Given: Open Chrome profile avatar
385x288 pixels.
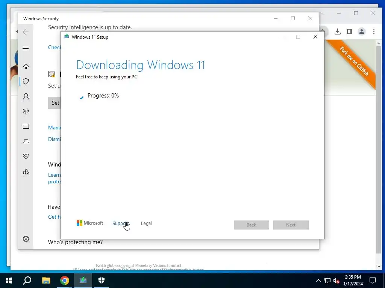Looking at the screenshot, I should click(362, 31).
